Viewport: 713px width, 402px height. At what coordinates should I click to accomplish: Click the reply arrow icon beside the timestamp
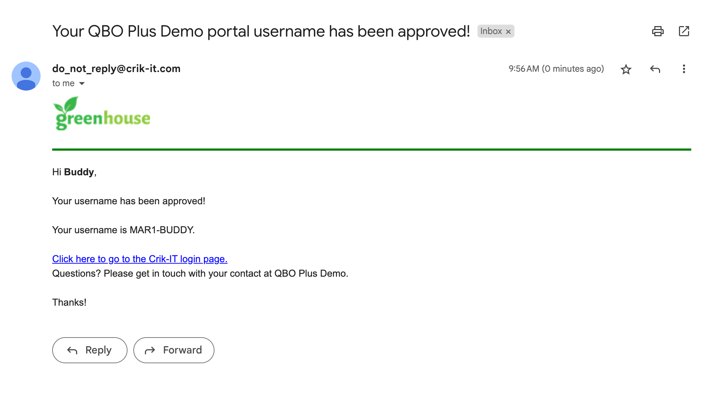coord(655,69)
